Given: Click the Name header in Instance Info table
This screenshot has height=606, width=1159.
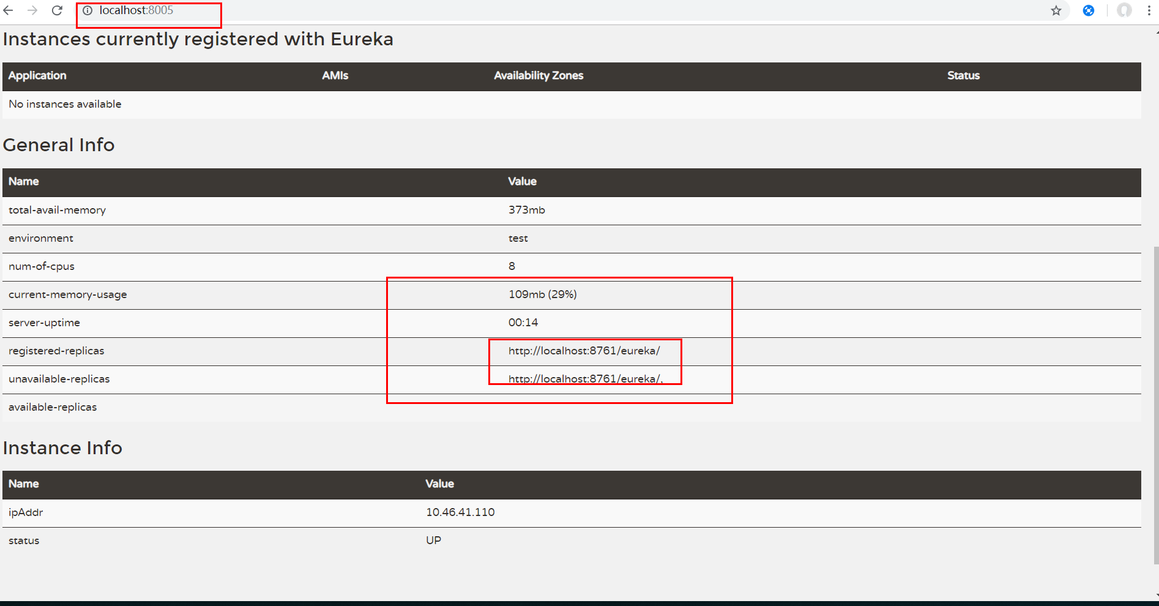Looking at the screenshot, I should point(24,484).
